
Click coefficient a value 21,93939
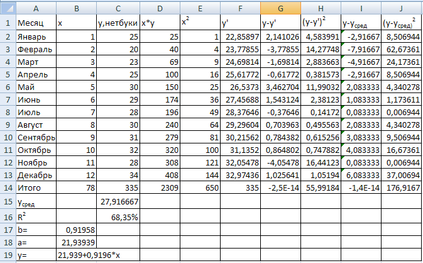tap(76, 242)
